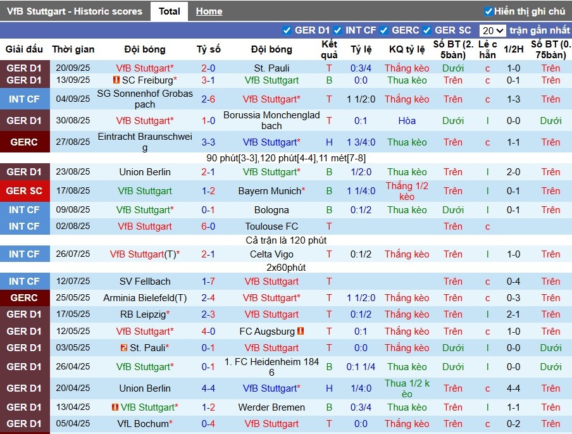The width and height of the screenshot is (572, 434).
Task: Click the Werder Bremen team name
Action: [x=271, y=407]
